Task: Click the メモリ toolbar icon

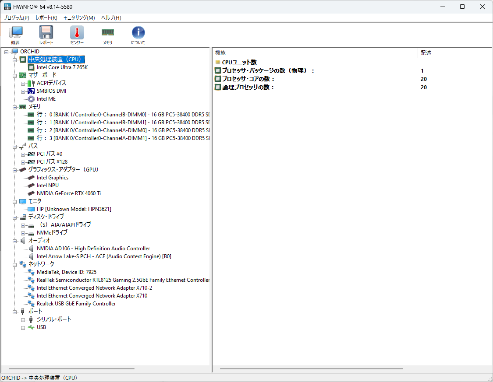Action: (x=107, y=35)
